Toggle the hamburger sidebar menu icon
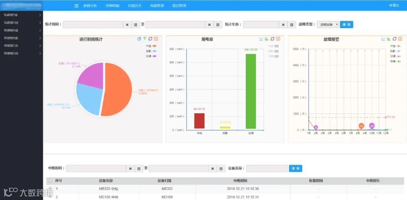This screenshot has width=407, height=200. (x=76, y=6)
